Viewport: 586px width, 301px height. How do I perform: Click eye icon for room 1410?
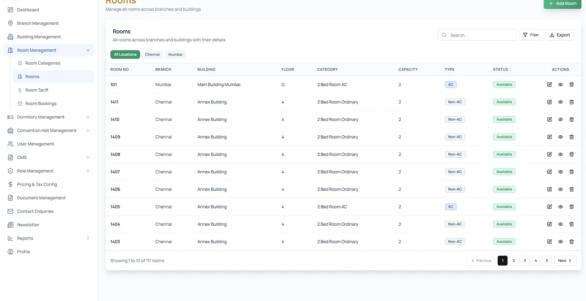[x=560, y=120]
